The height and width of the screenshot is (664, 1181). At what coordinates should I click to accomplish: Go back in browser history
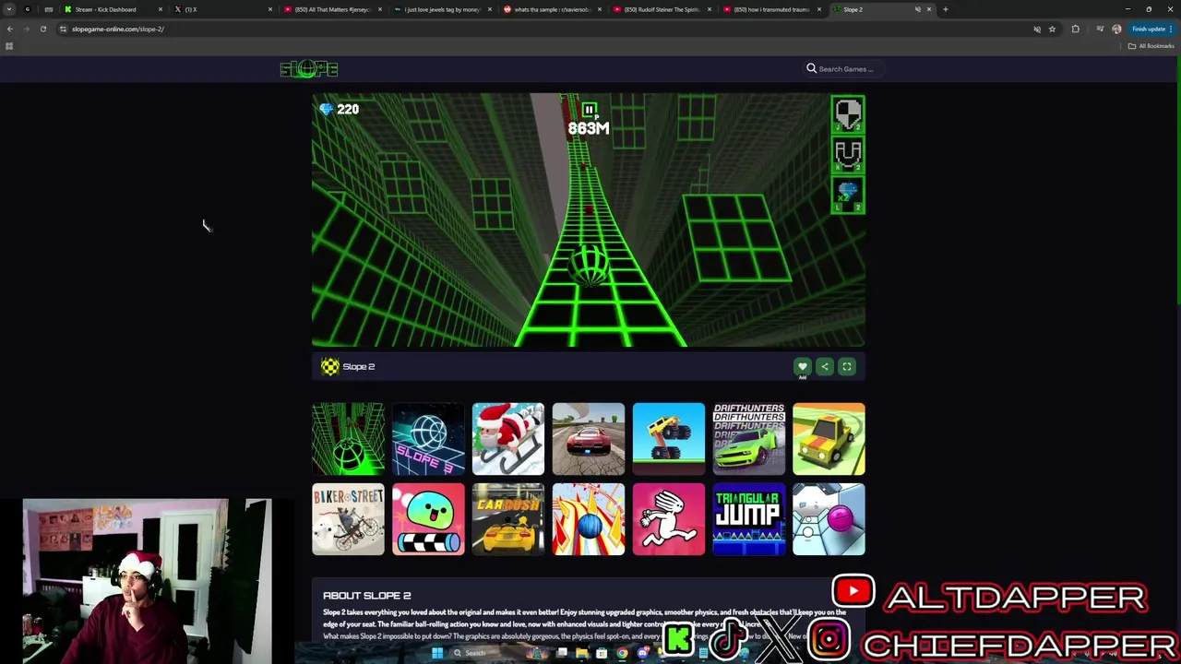pyautogui.click(x=10, y=29)
